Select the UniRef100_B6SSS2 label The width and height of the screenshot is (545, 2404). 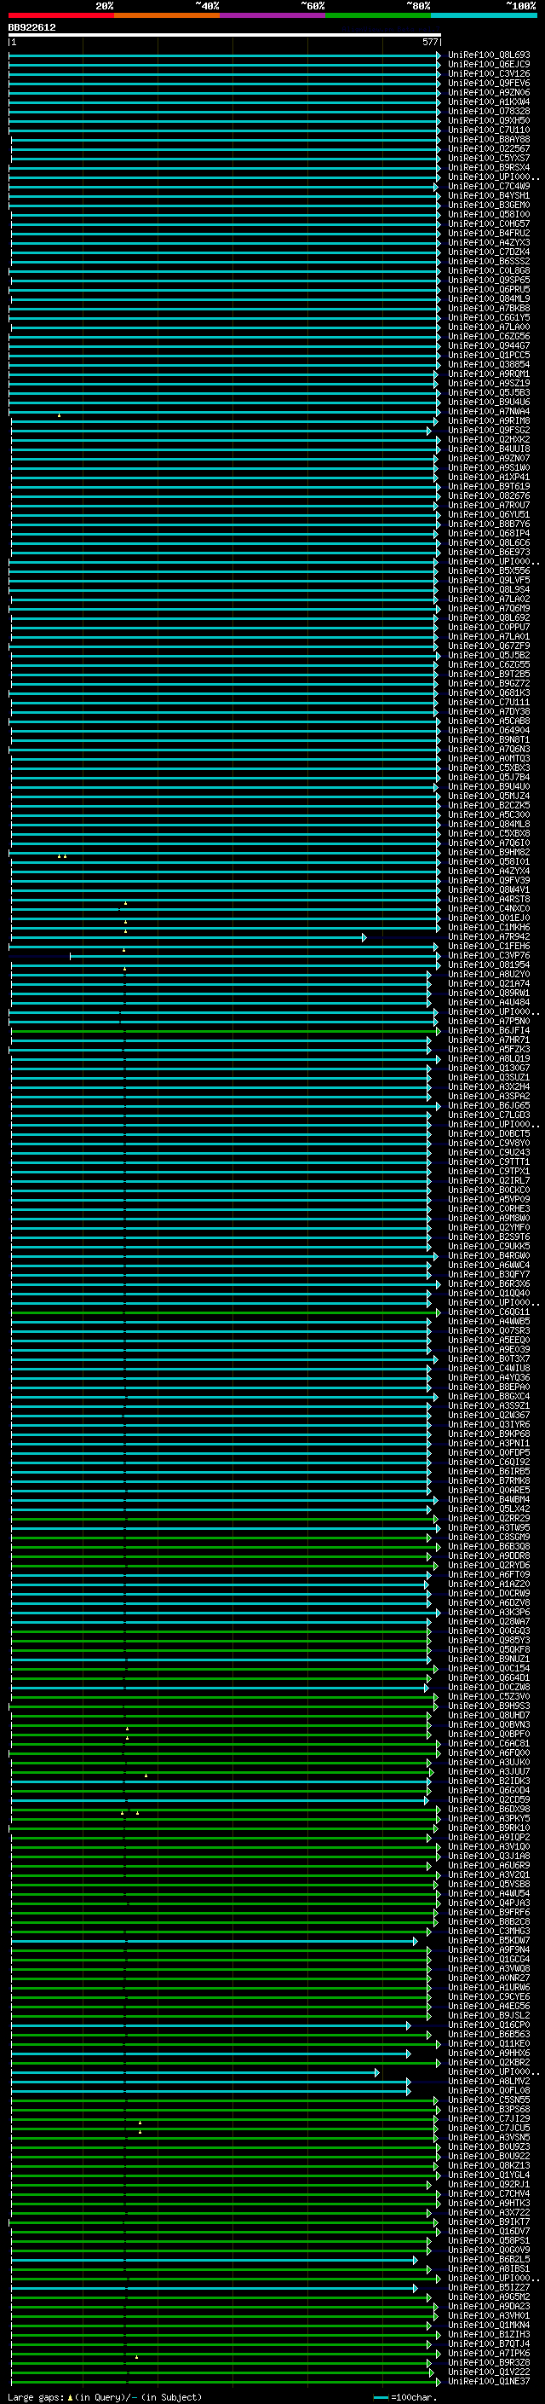coord(489,261)
